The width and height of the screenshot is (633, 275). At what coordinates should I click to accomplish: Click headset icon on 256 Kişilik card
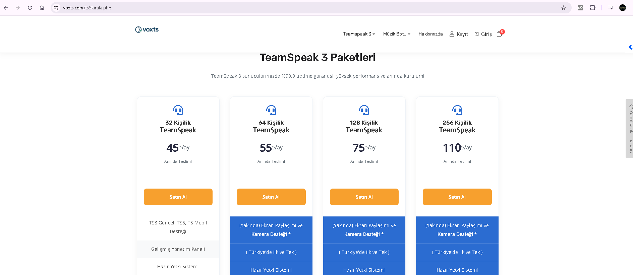457,110
